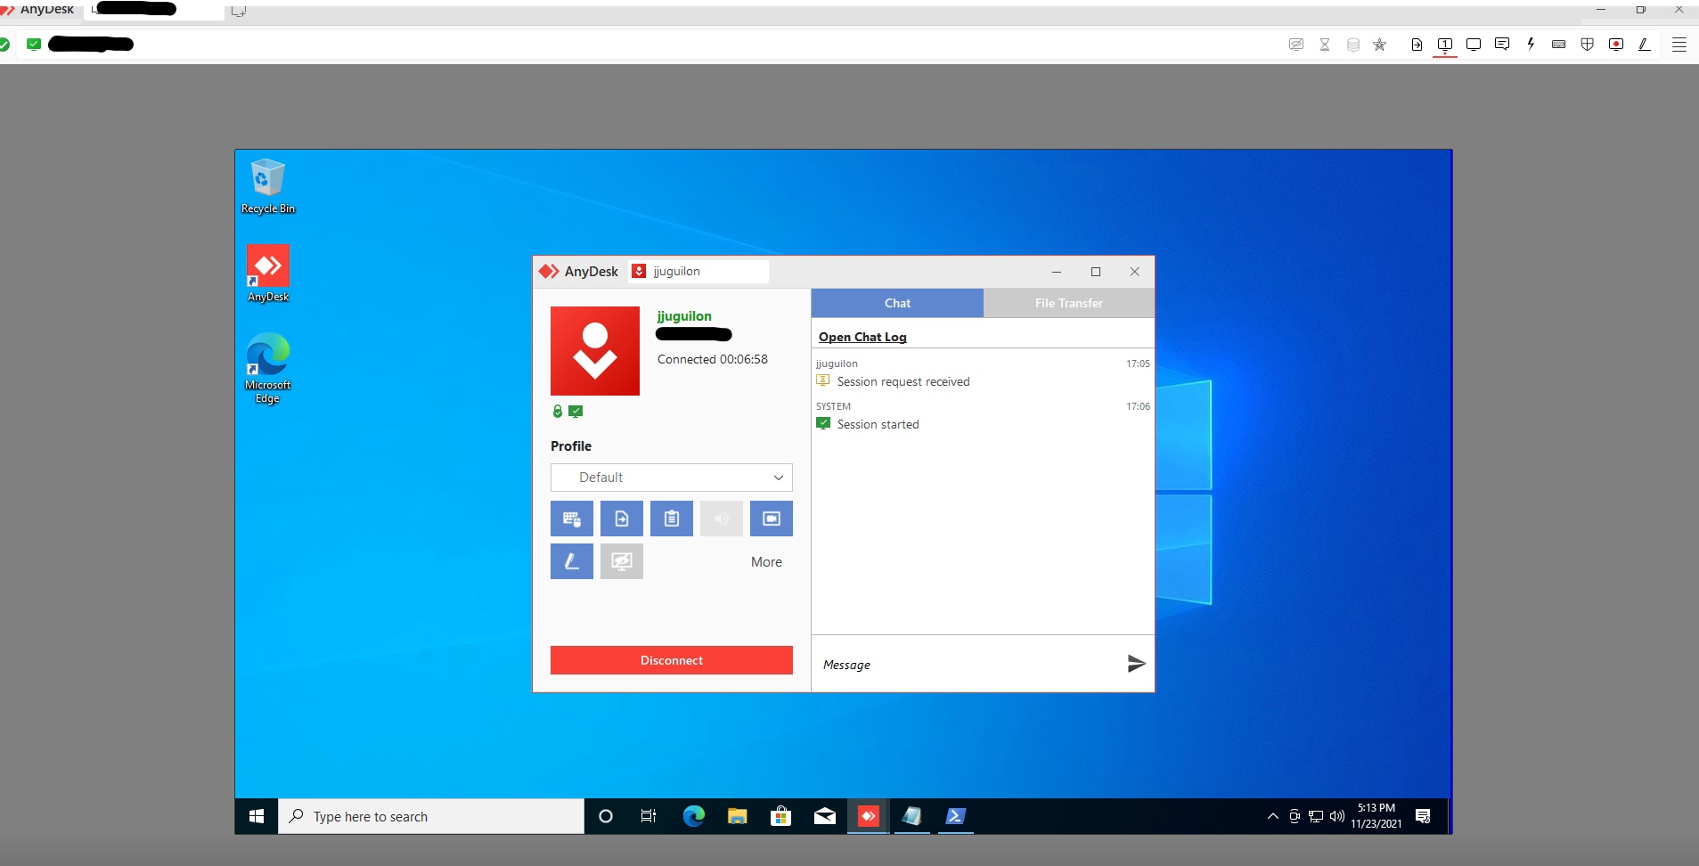Open file transfer icon in top toolbar
Screen dimensions: 1699x866
(1417, 45)
